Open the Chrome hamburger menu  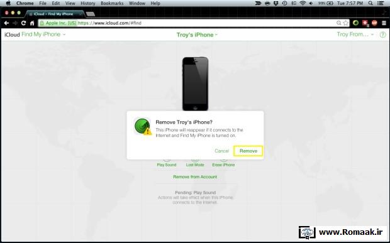[384, 23]
